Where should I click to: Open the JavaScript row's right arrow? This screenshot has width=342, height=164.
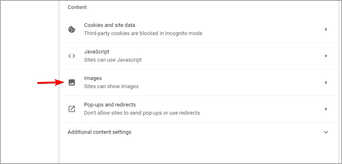tap(326, 56)
